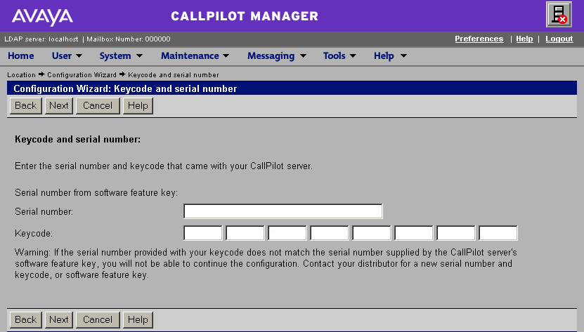Click 'LDAP server: localhost' status text
This screenshot has height=332, width=584.
41,39
